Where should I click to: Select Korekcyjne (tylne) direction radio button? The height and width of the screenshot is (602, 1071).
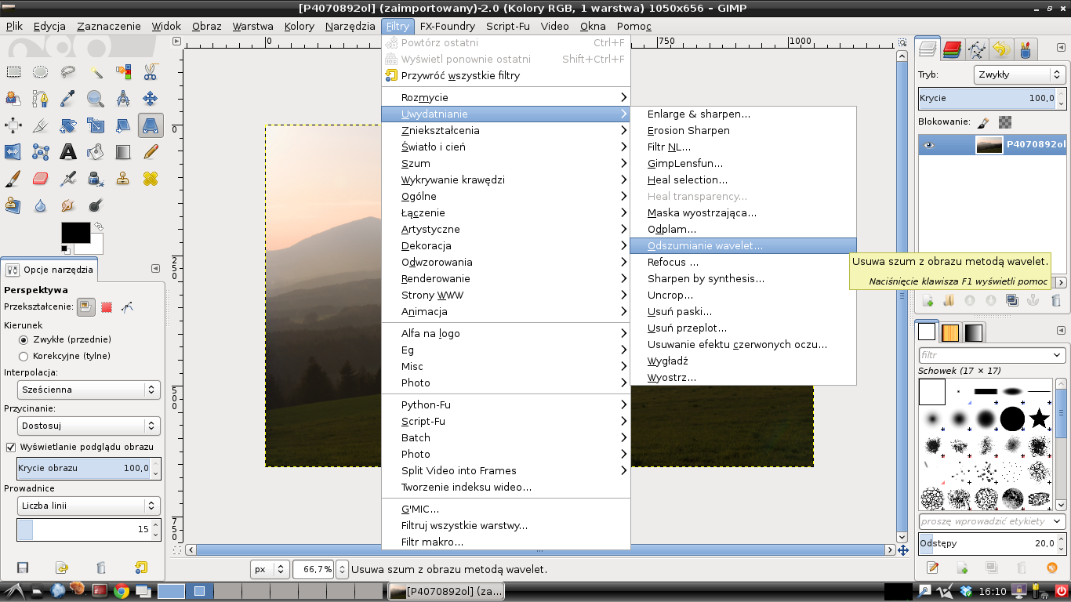(x=24, y=356)
